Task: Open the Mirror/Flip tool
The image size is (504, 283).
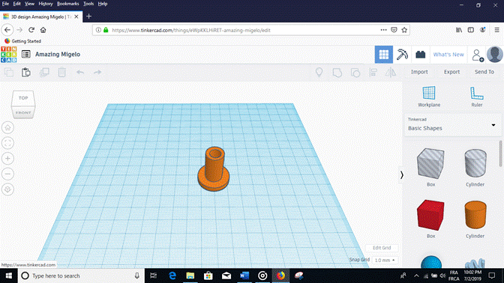Action: point(391,73)
